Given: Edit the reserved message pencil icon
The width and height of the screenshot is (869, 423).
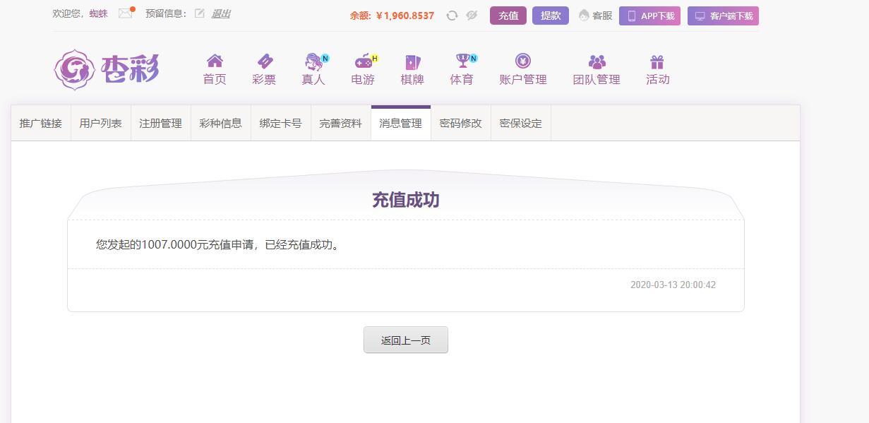Looking at the screenshot, I should pos(200,13).
